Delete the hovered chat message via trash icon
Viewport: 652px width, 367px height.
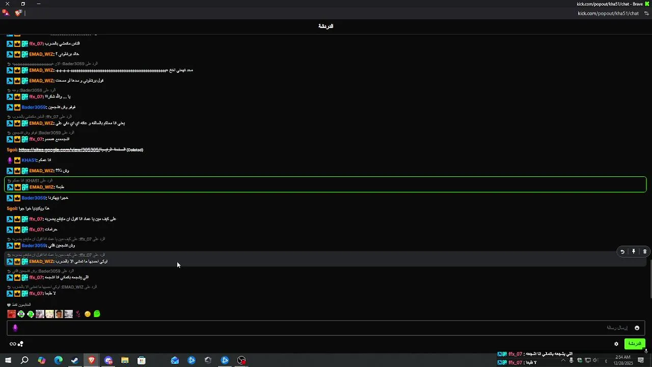click(x=644, y=251)
